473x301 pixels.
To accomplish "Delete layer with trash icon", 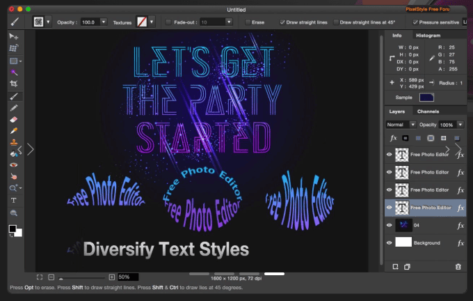I will pyautogui.click(x=458, y=267).
